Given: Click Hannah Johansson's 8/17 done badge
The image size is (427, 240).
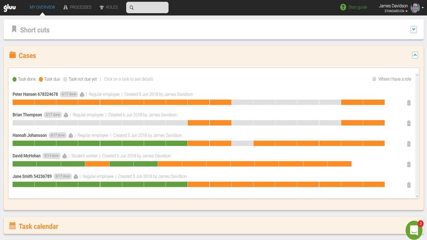Looking at the screenshot, I should click(58, 135).
